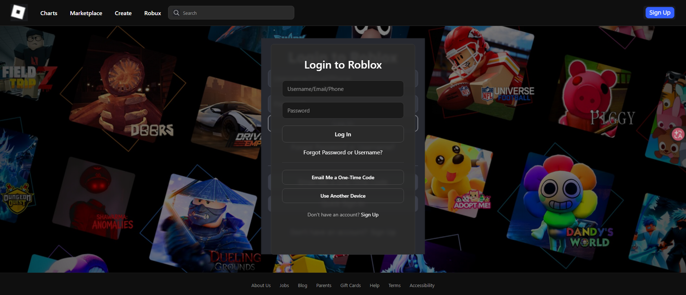Open Help footer link
Screen dimensions: 686x295
[x=374, y=285]
